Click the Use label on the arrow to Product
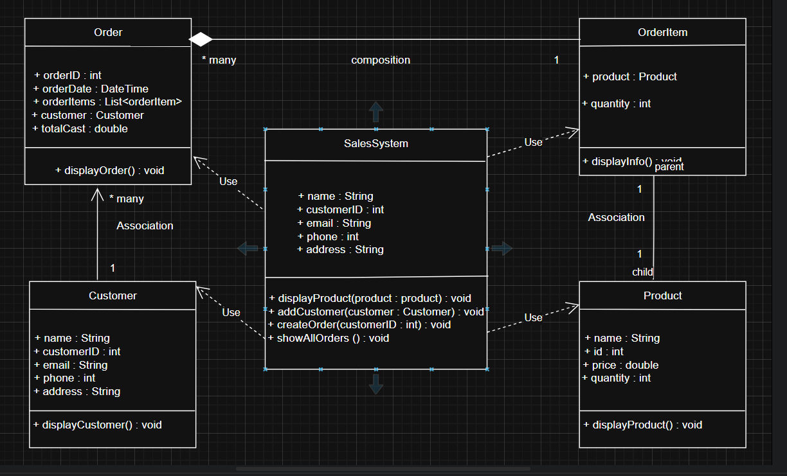787x476 pixels. [533, 317]
